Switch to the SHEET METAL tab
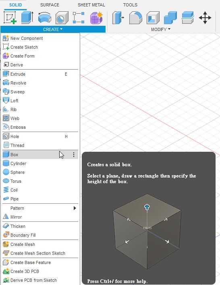 pyautogui.click(x=91, y=5)
